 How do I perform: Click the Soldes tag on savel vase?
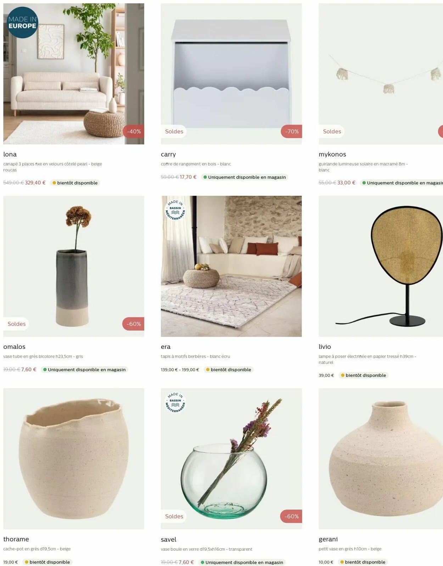tap(174, 516)
